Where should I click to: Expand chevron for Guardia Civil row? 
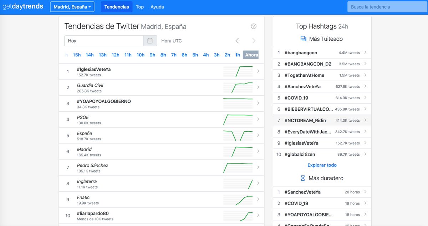point(258,87)
